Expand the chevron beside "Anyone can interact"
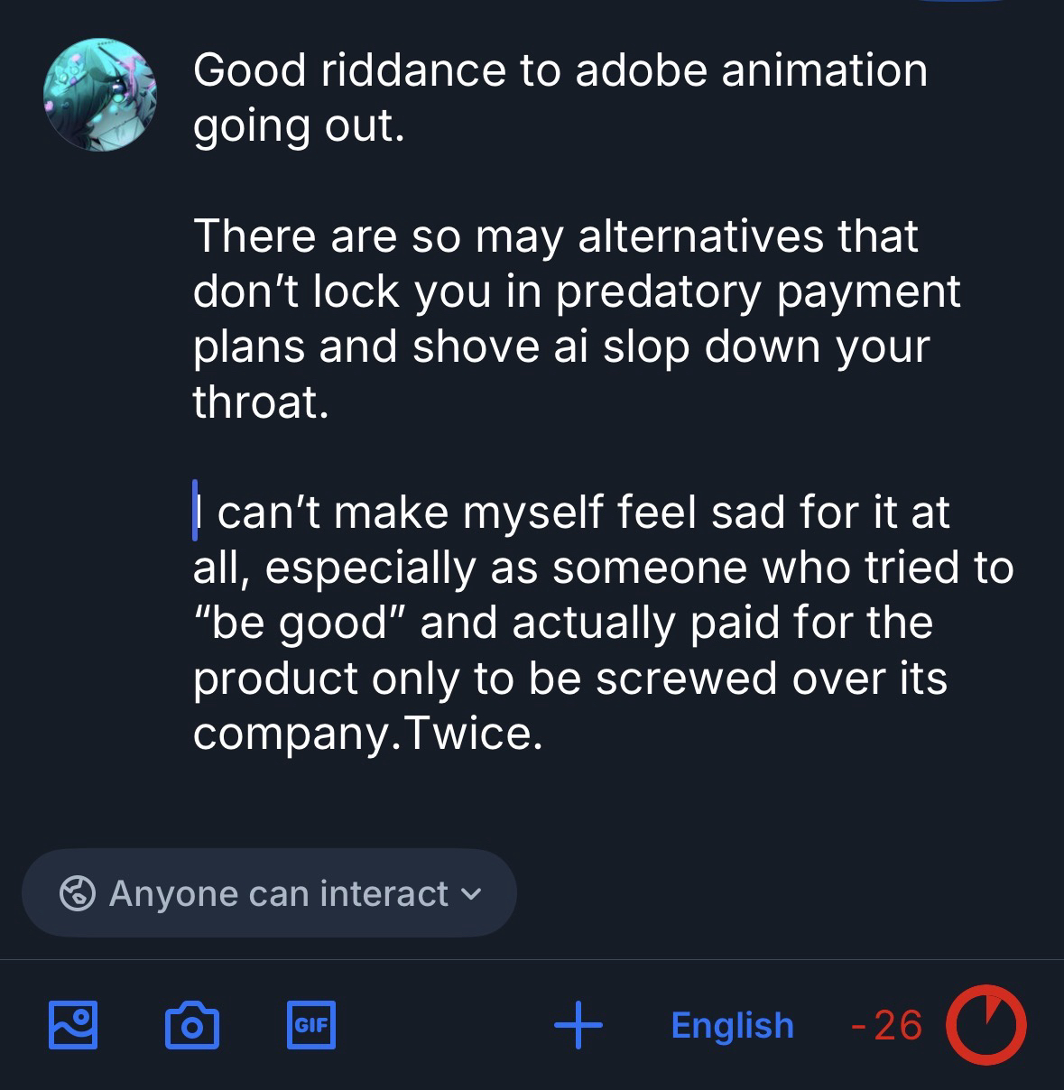 [x=470, y=894]
